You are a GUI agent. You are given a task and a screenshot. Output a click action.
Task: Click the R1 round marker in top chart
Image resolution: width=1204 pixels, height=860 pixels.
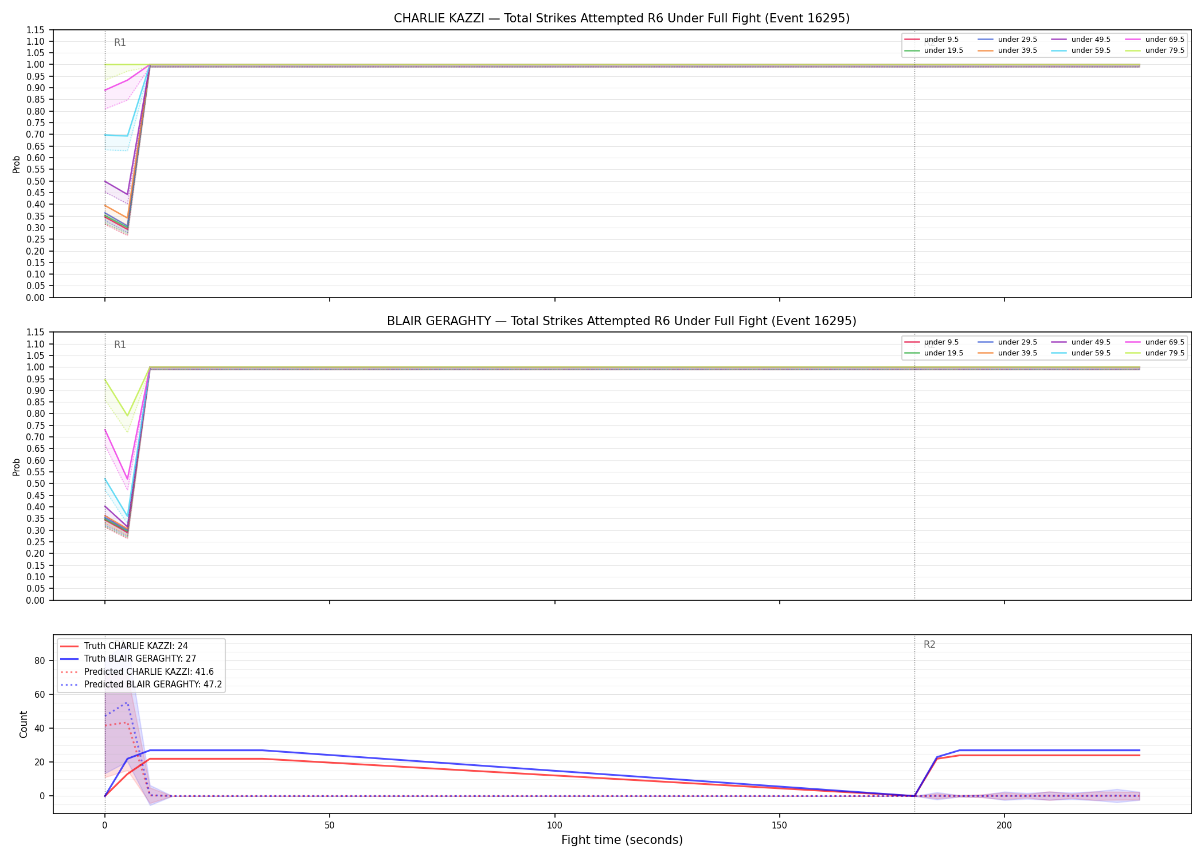click(x=120, y=42)
